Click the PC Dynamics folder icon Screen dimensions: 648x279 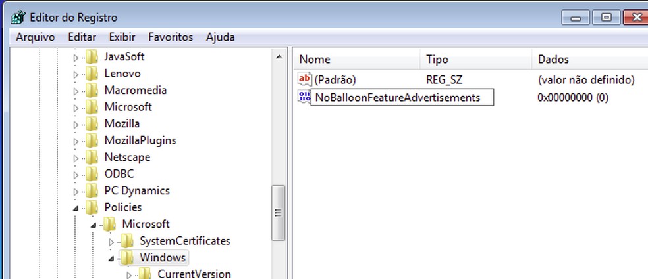click(x=92, y=190)
